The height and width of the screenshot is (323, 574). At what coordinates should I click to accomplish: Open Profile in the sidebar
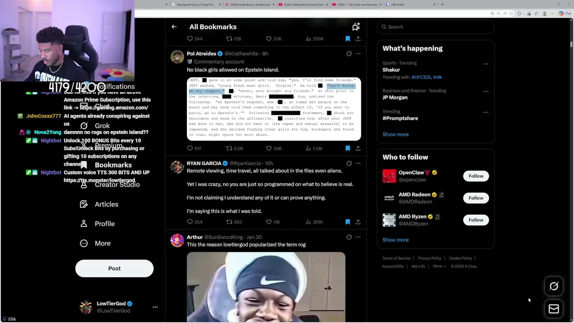97,224
